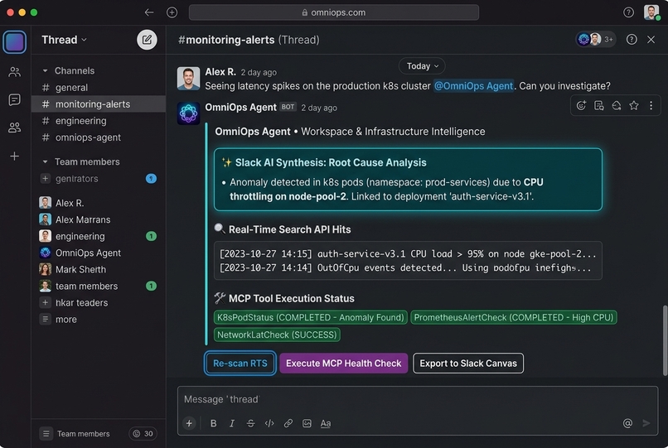668x448 pixels.
Task: Close the thread panel with X
Action: tap(651, 40)
